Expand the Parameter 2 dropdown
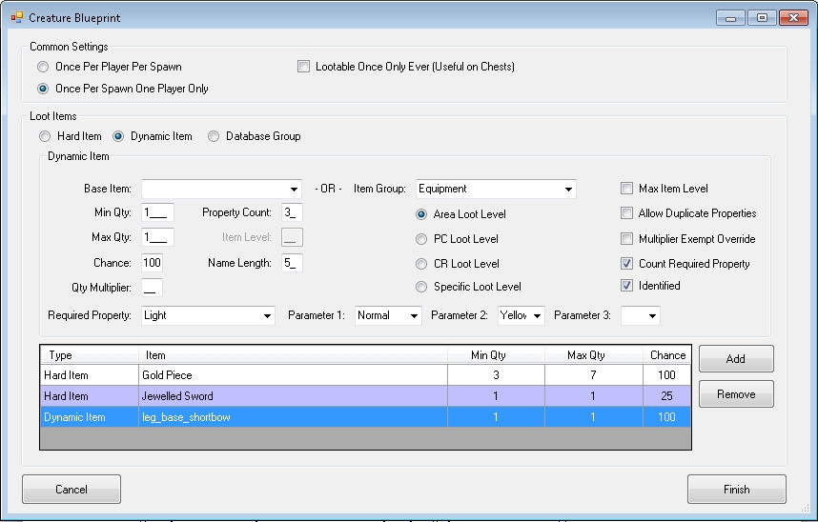Image resolution: width=818 pixels, height=522 pixels. tap(537, 315)
